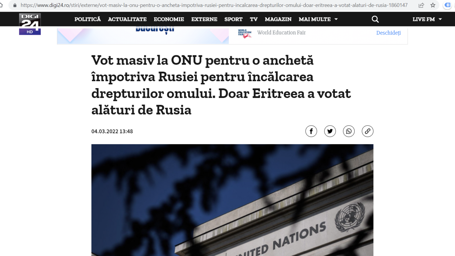Open World Education Fair ad
This screenshot has height=256, width=455.
coord(281,32)
